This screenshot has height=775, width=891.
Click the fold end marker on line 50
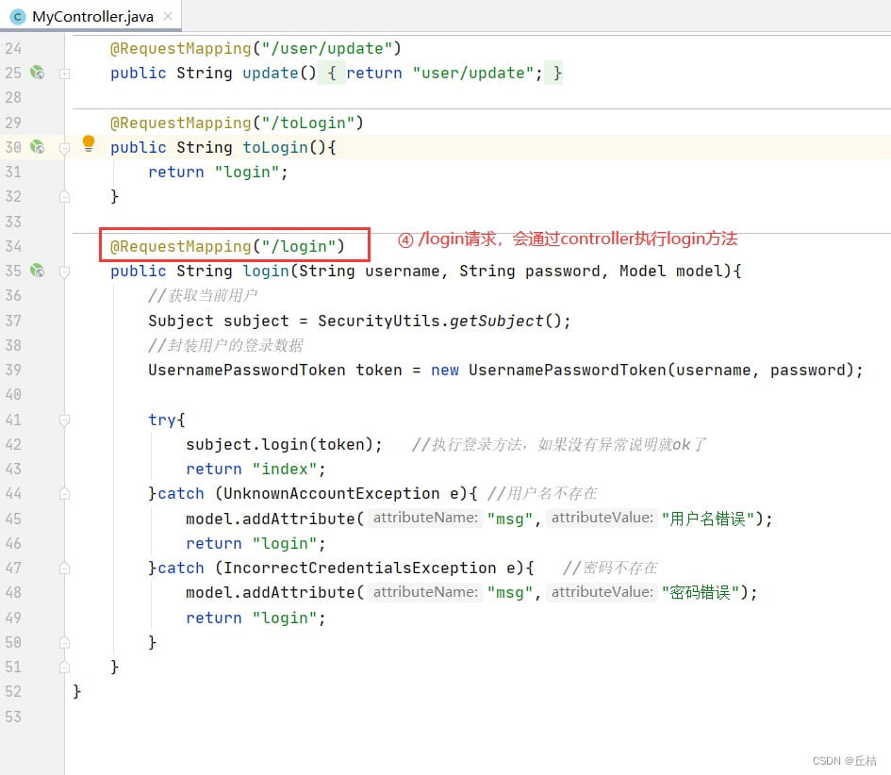click(64, 642)
